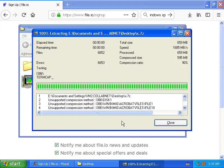Click Back button in Desktop explorer window
The width and height of the screenshot is (224, 168).
pyautogui.click(x=25, y=45)
